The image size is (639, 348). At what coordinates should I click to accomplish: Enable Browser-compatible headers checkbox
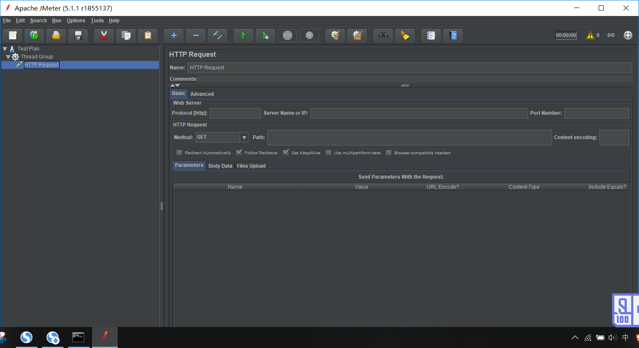click(x=389, y=153)
